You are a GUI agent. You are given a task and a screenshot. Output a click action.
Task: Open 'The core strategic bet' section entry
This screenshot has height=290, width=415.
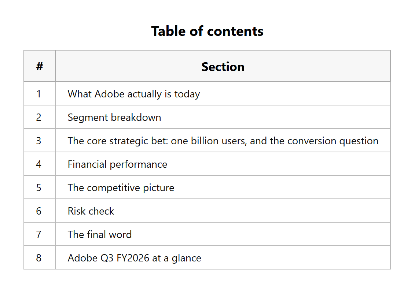click(223, 141)
